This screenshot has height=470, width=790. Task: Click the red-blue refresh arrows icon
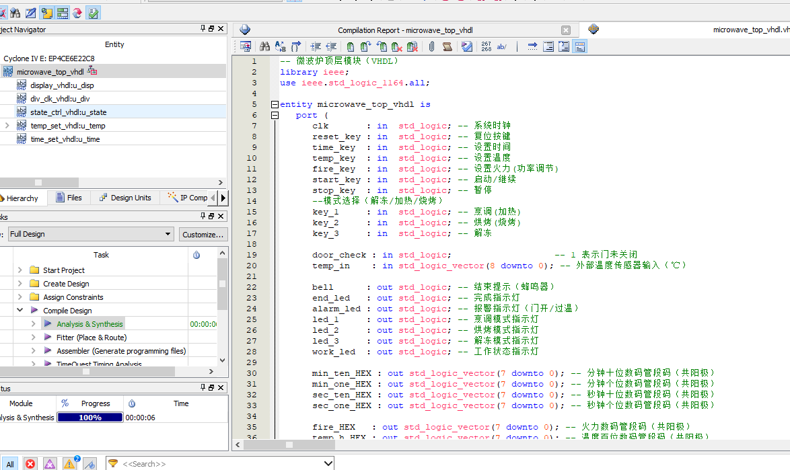77,13
